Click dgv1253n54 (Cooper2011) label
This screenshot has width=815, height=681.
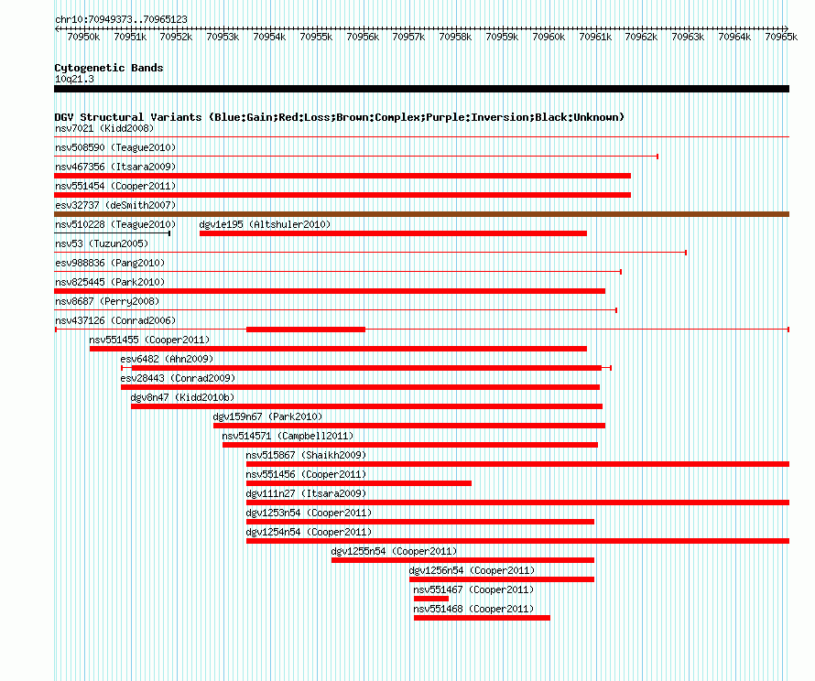[309, 513]
